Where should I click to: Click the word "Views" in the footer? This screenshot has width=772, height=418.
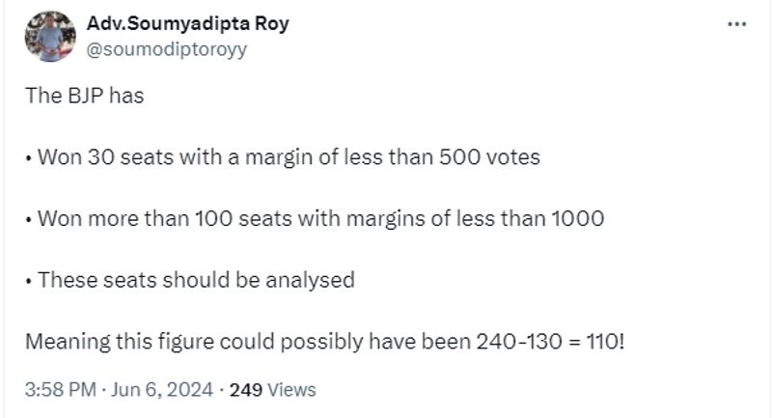pyautogui.click(x=290, y=390)
